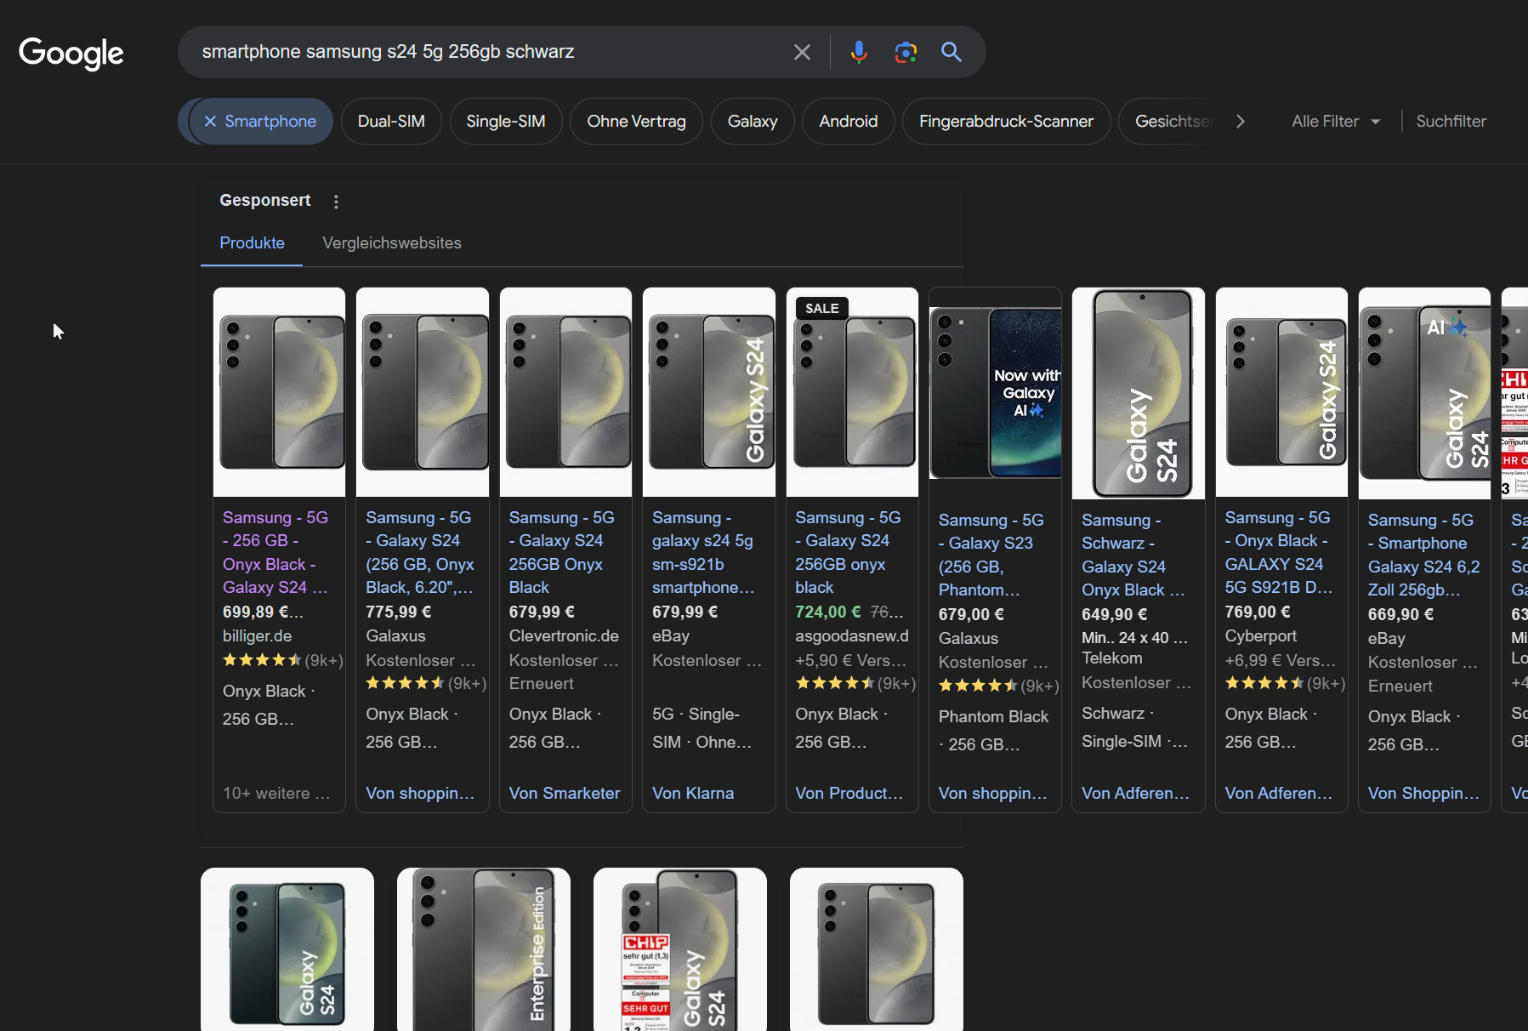Enable the Android filter chip
Image resolution: width=1528 pixels, height=1031 pixels.
[849, 122]
